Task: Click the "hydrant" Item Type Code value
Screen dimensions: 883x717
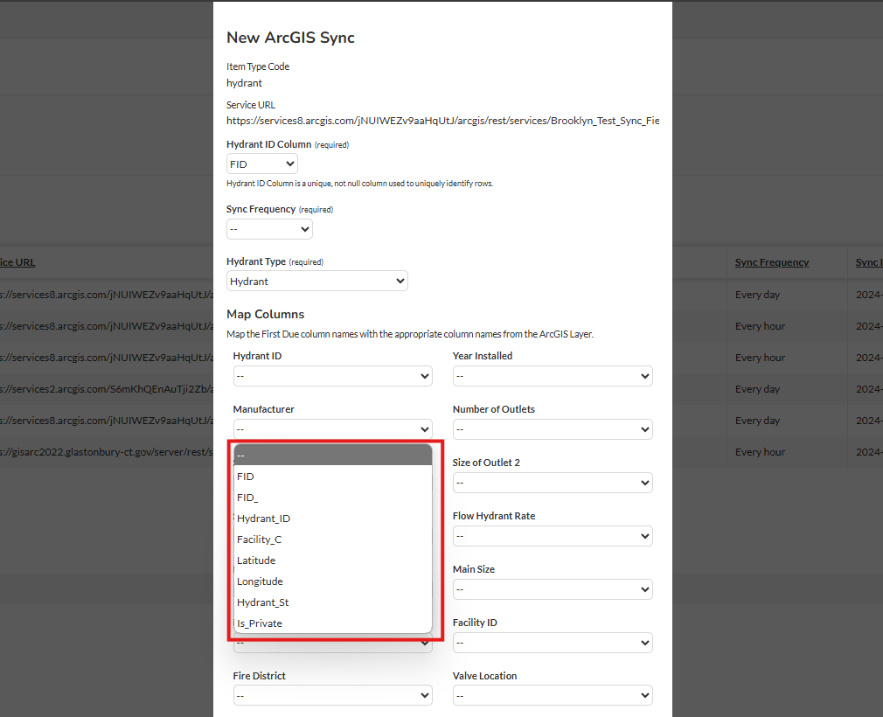Action: coord(245,83)
